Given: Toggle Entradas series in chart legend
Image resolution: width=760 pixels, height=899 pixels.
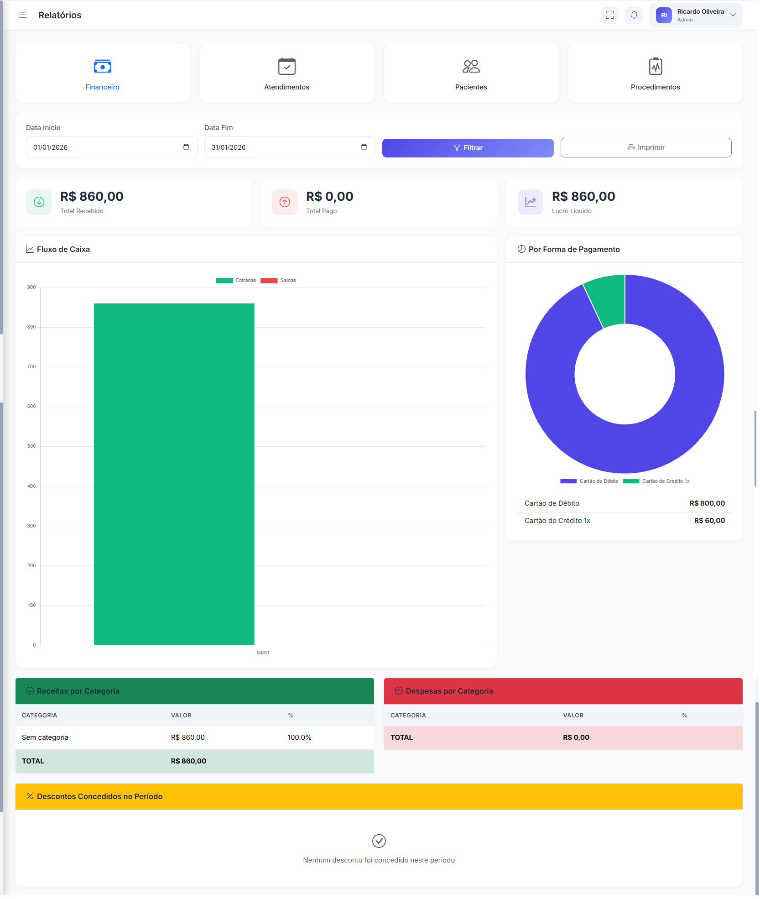Looking at the screenshot, I should pos(236,281).
